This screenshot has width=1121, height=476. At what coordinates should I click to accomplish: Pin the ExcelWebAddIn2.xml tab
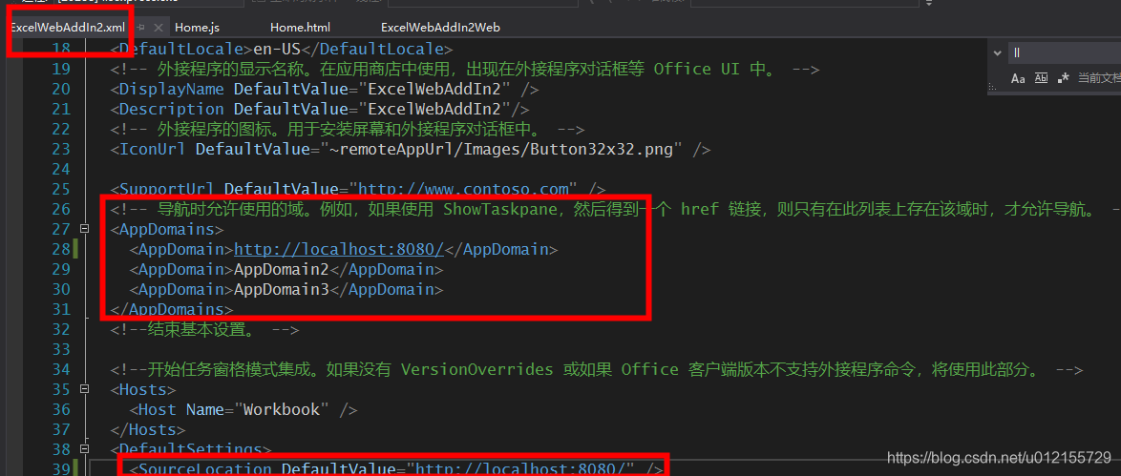pyautogui.click(x=140, y=27)
